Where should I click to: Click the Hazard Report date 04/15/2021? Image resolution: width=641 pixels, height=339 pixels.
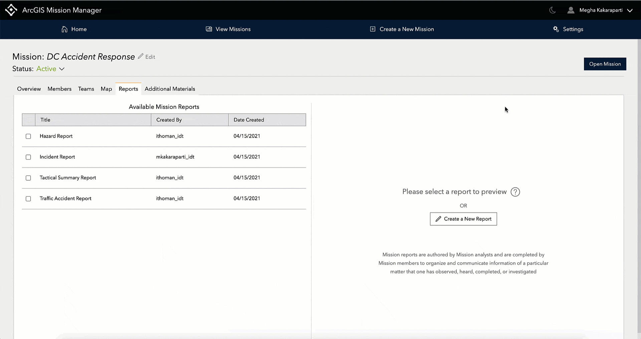coord(247,136)
